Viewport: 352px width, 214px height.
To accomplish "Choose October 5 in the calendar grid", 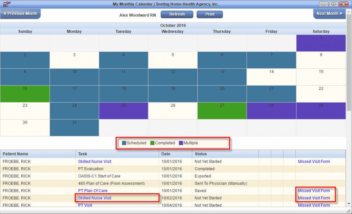I will [173, 60].
